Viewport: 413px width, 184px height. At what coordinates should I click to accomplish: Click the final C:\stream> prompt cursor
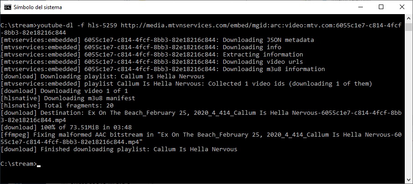point(39,166)
